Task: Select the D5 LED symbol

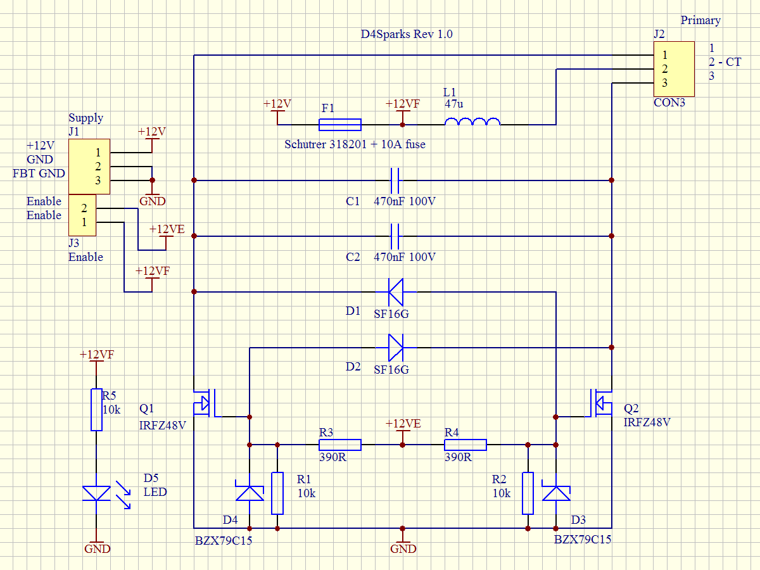Action: pos(96,493)
